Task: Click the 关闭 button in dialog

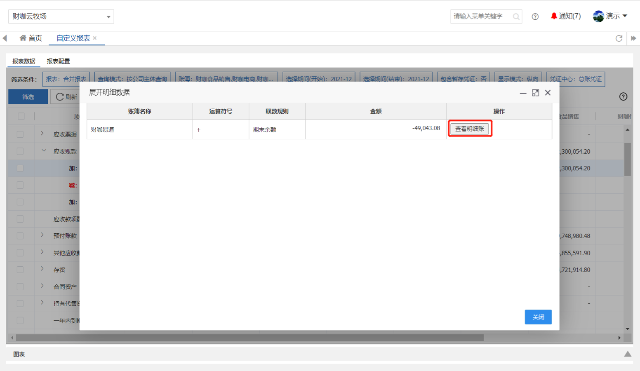Action: point(538,317)
